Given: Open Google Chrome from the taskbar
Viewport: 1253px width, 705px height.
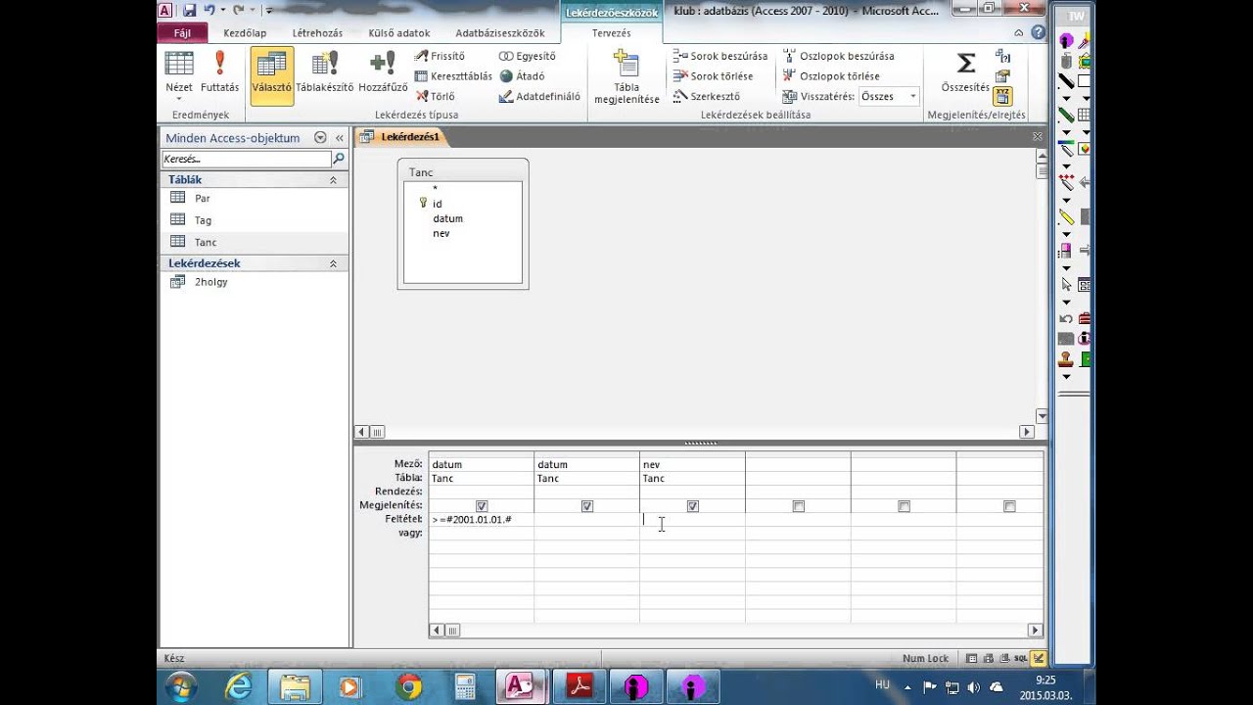Looking at the screenshot, I should [408, 686].
